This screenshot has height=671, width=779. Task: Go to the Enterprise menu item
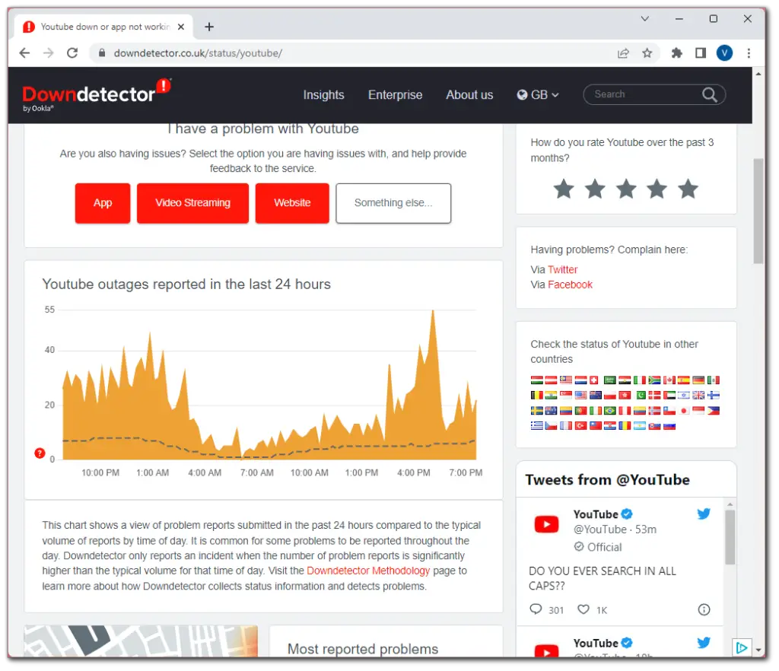(x=395, y=95)
